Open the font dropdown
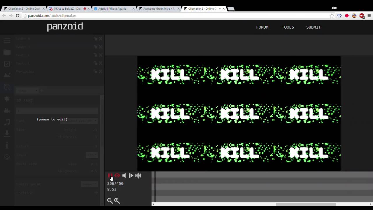 [x=79, y=121]
